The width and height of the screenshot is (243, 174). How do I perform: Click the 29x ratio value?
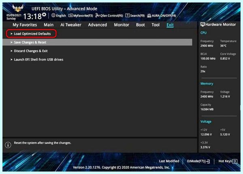click(203, 71)
